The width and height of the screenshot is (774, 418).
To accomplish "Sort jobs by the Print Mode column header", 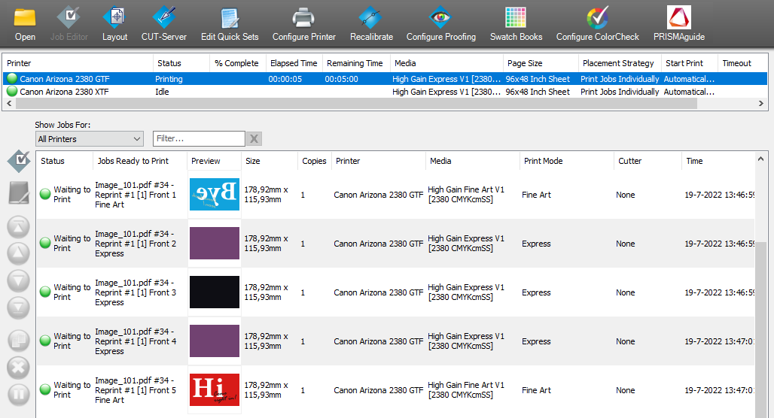I will pyautogui.click(x=566, y=161).
